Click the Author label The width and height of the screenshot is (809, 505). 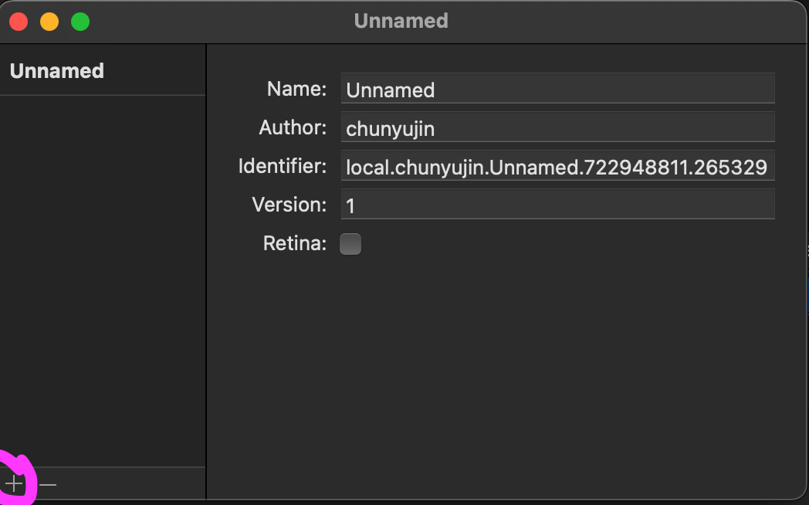click(x=293, y=127)
